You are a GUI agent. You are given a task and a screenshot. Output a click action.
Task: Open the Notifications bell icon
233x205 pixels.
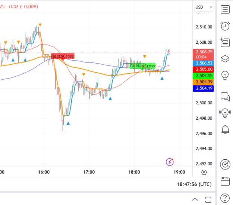225,129
